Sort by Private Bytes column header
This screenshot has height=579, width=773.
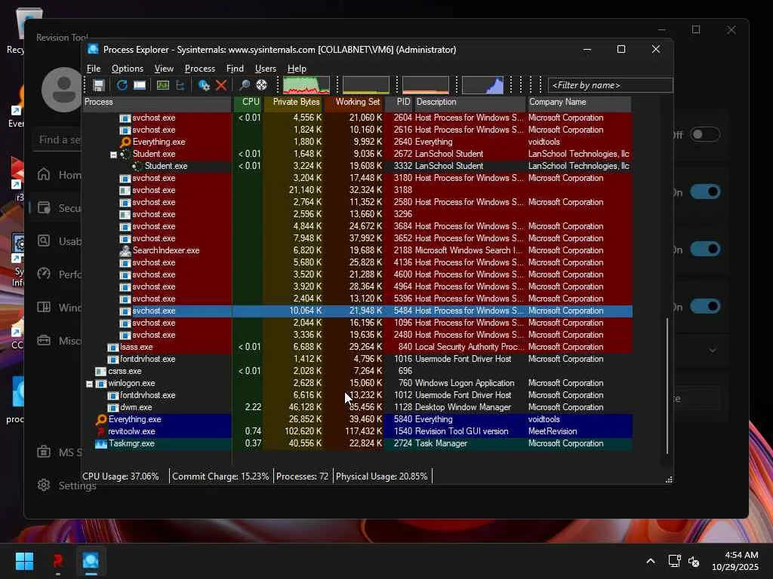pos(293,103)
